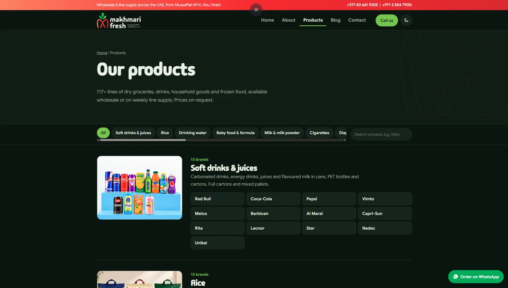This screenshot has width=508, height=288.
Task: Select the Coca-Cola brand
Action: 274,199
